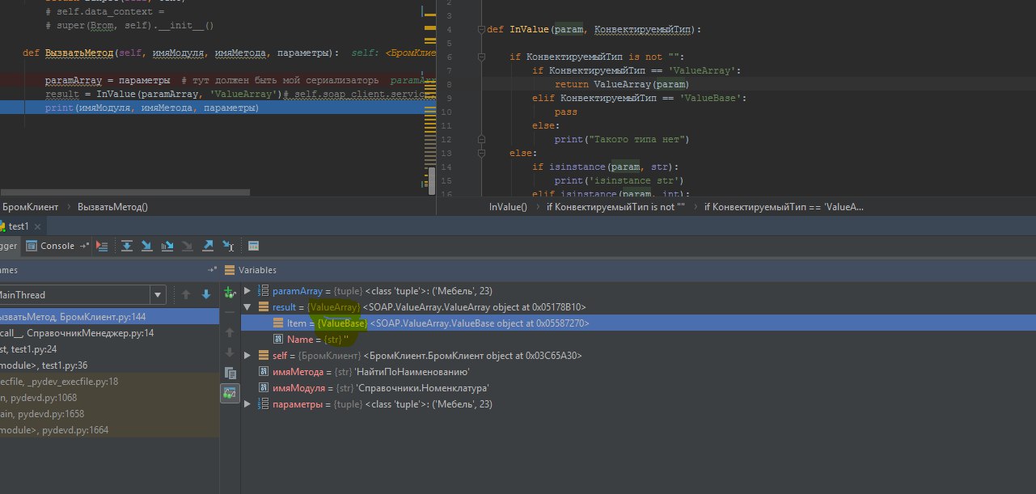
Task: Click the copy value icon in Variables sidebar
Action: tap(230, 373)
